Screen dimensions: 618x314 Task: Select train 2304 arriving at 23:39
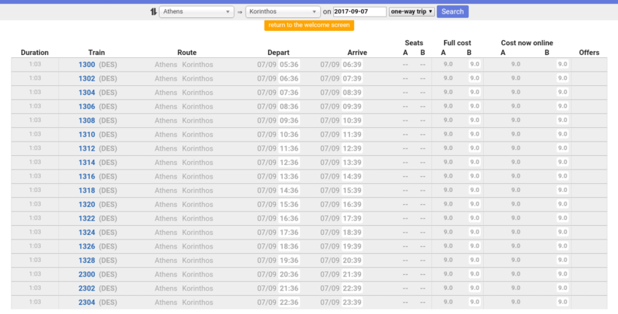coord(87,302)
